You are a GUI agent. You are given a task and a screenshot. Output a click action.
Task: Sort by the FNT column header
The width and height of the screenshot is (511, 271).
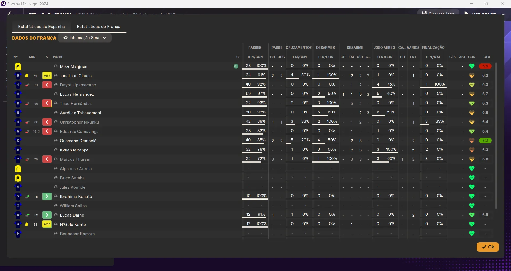coord(413,57)
